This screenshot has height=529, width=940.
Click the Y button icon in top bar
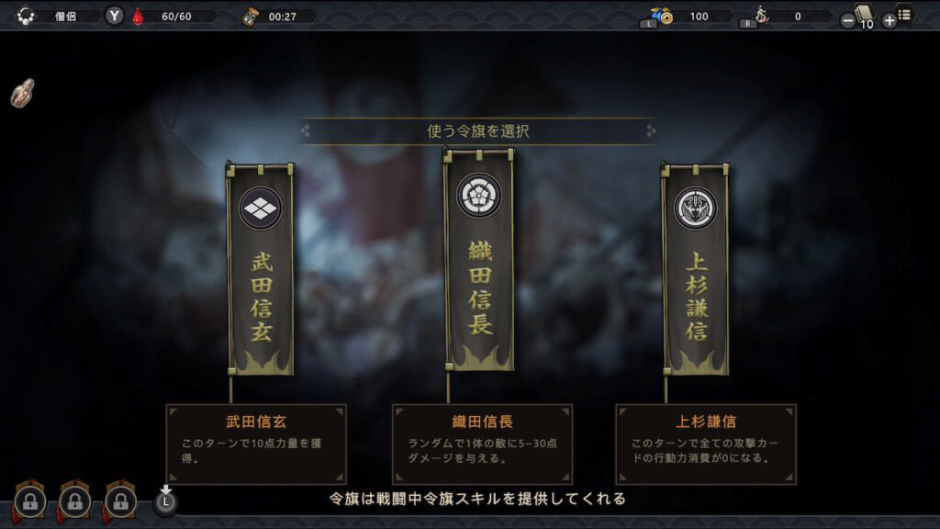(x=115, y=17)
